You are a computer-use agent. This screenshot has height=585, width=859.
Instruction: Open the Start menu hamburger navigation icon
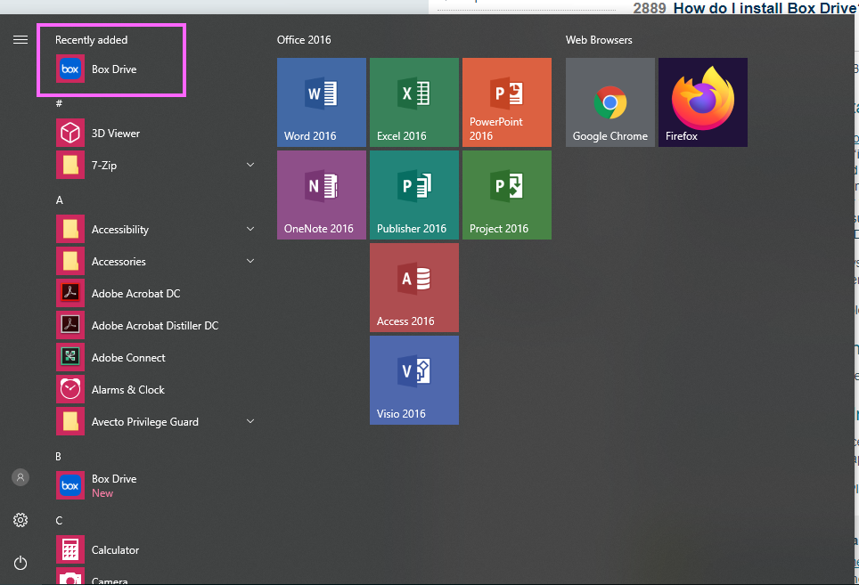click(x=20, y=39)
